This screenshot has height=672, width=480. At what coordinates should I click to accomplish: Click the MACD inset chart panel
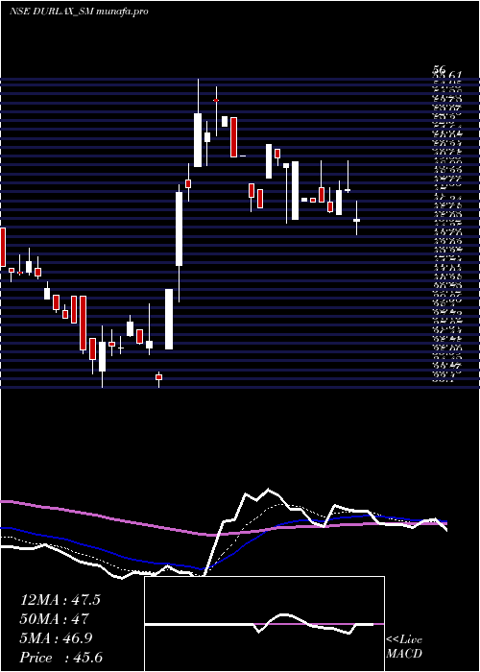point(264,624)
